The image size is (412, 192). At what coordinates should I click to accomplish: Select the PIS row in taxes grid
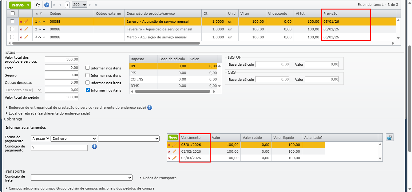[x=173, y=73]
